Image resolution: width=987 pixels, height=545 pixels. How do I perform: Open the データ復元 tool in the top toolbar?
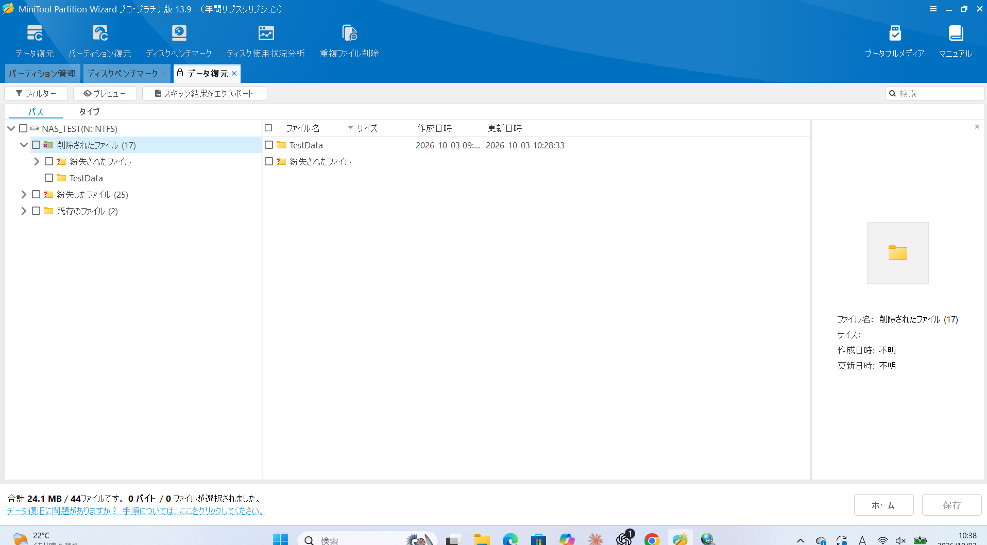[x=35, y=41]
